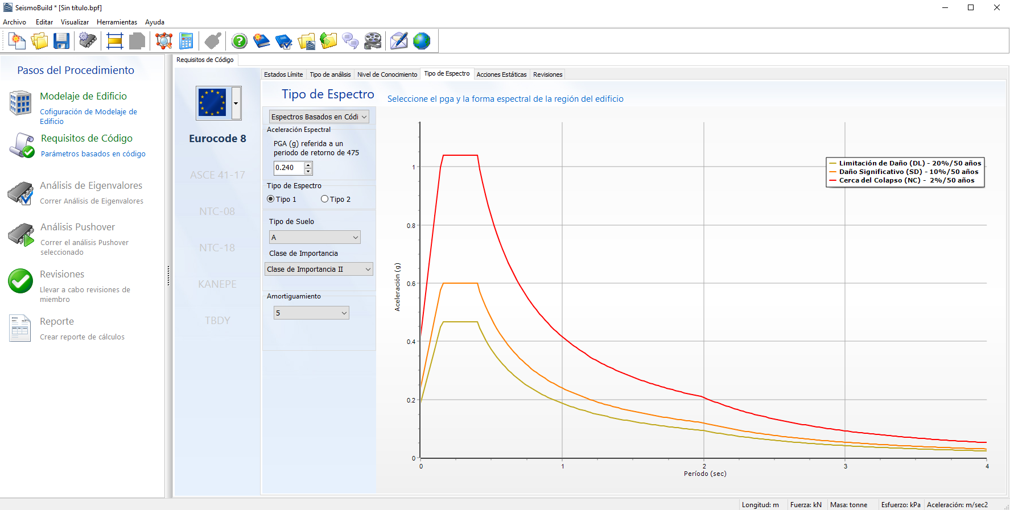This screenshot has width=1010, height=510.
Task: Click the globe web icon
Action: coord(422,41)
